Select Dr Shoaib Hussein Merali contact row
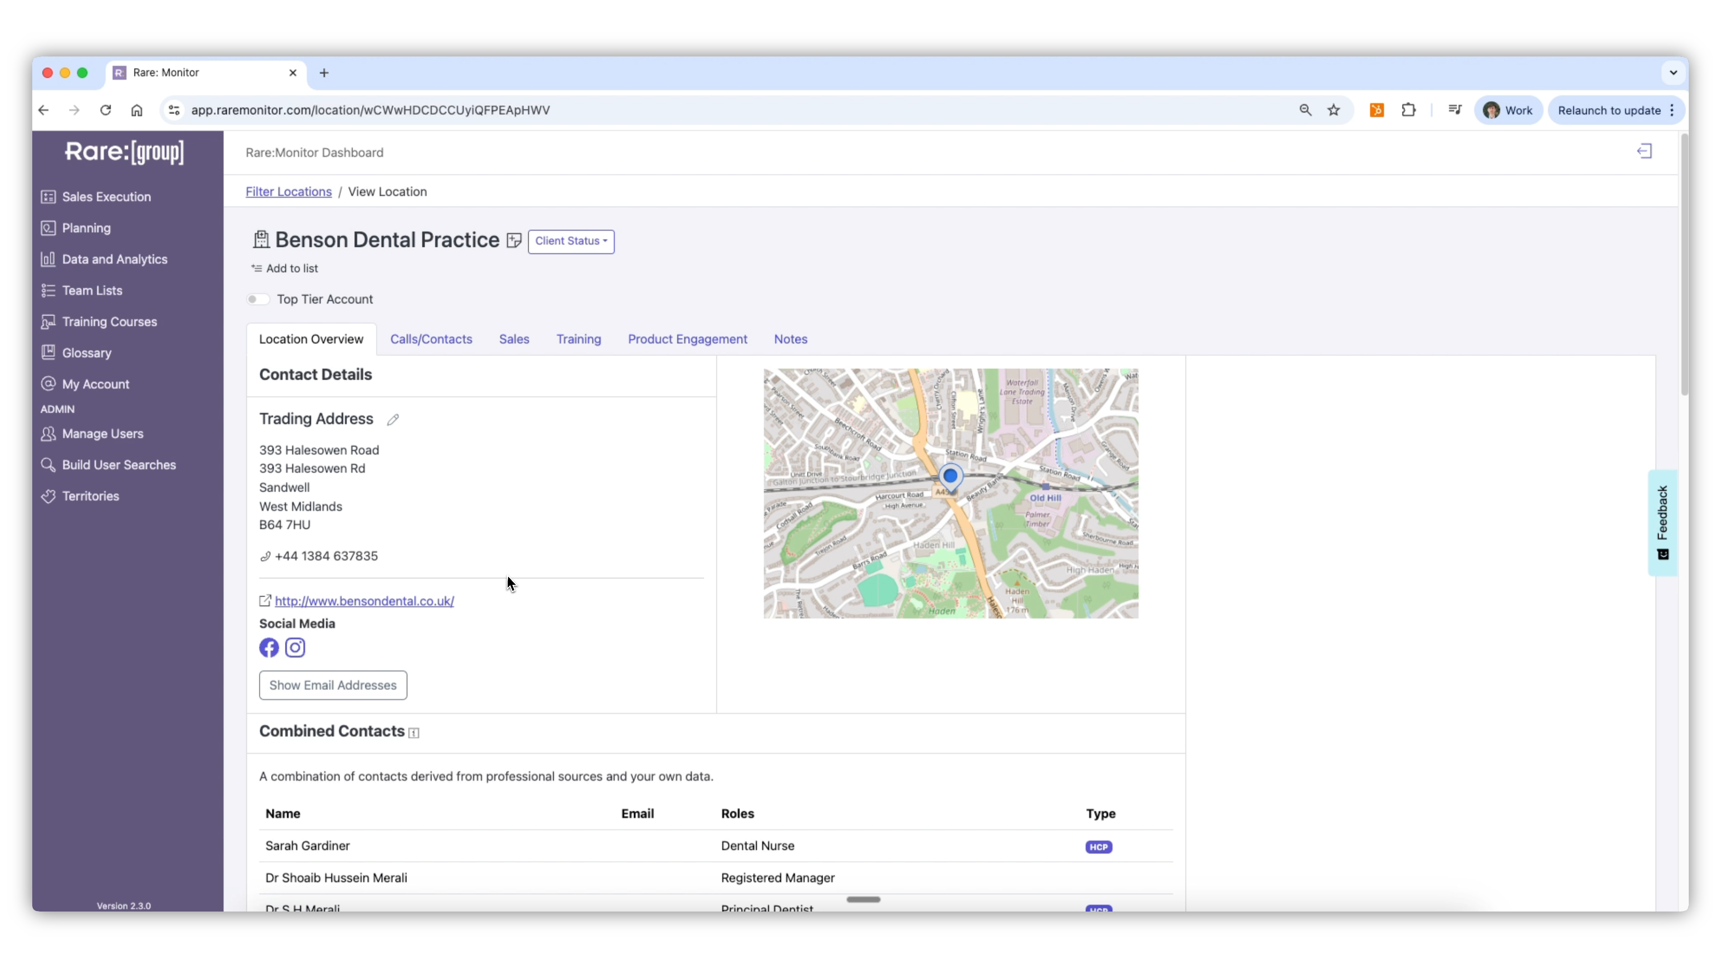The image size is (1721, 968). pyautogui.click(x=716, y=878)
